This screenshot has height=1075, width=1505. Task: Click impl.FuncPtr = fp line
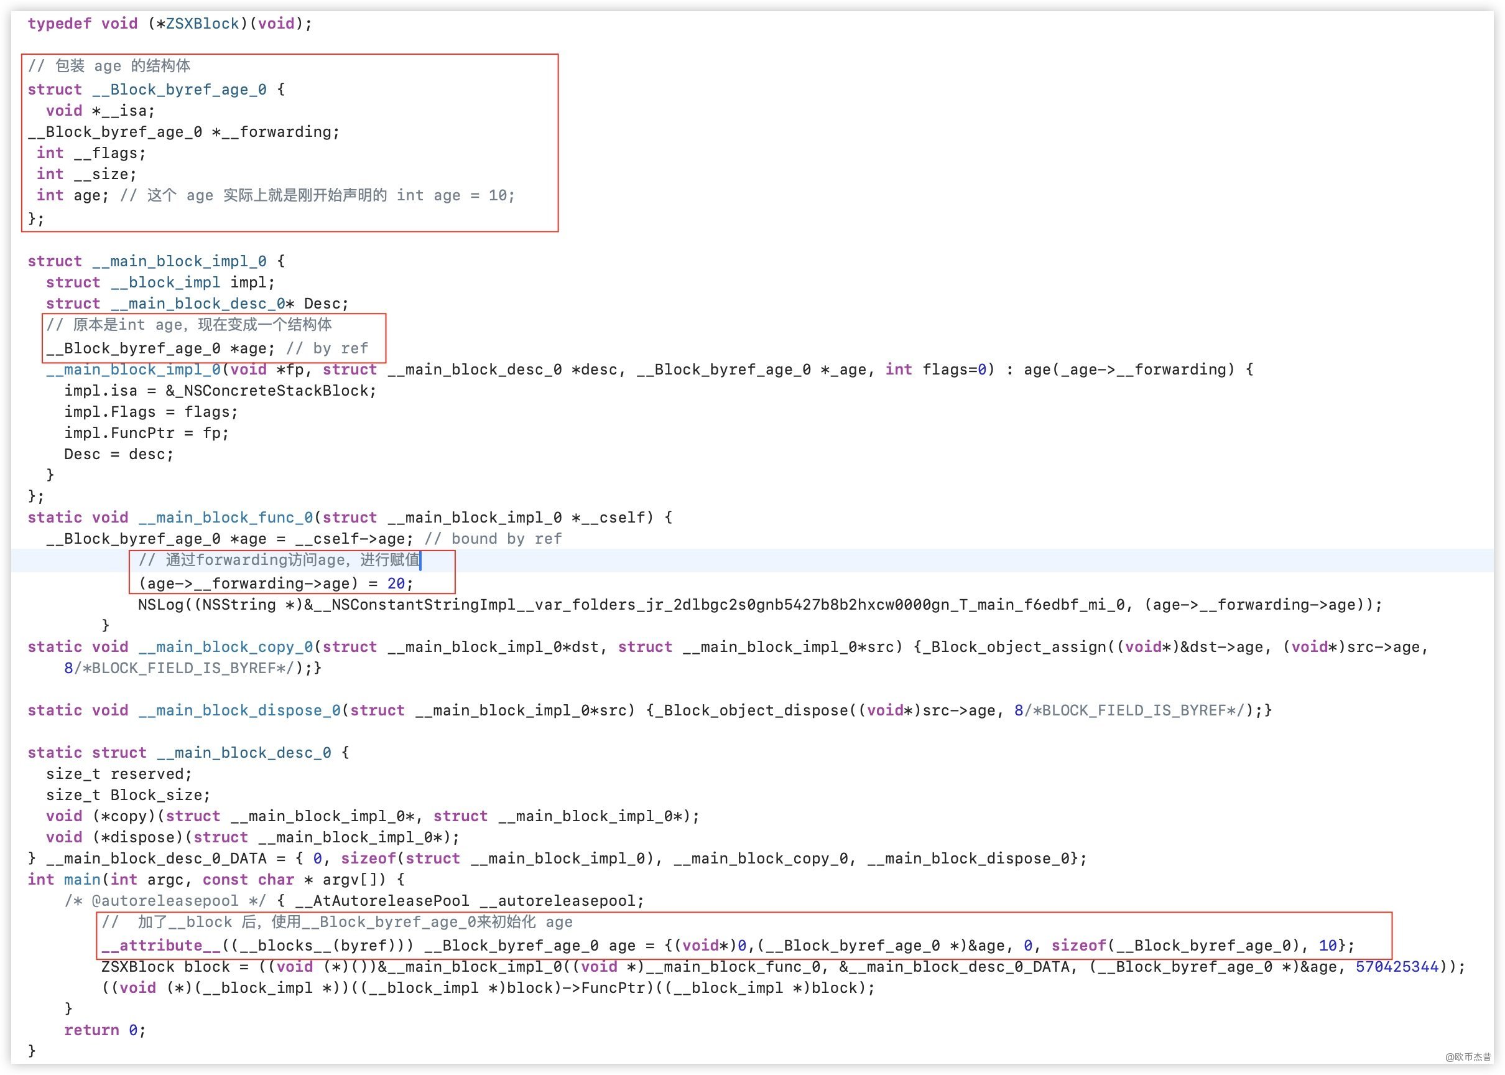[x=146, y=433]
